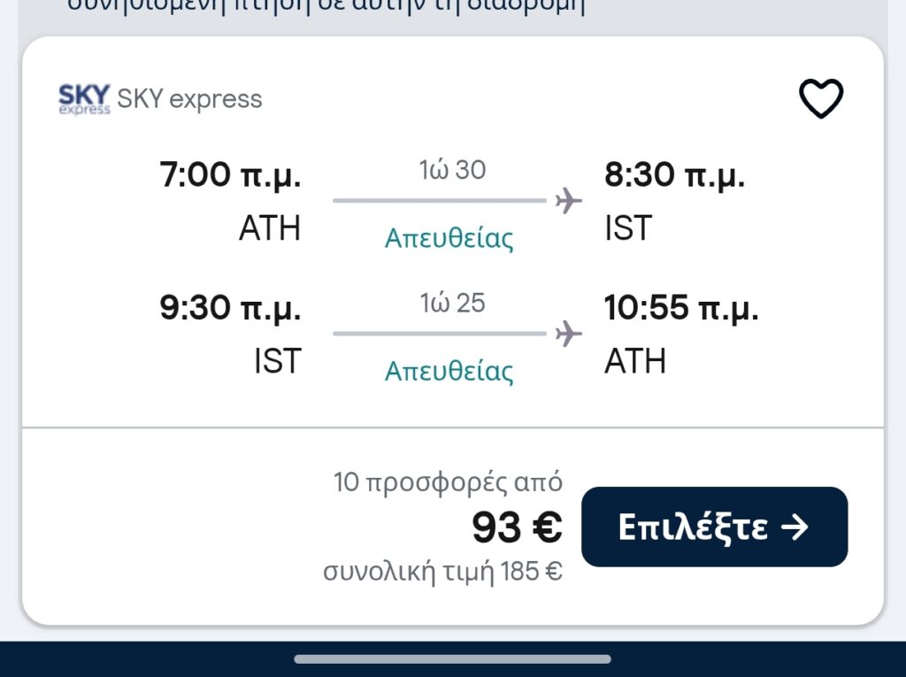The image size is (906, 677).
Task: Save flight with the heart icon
Action: 821,99
